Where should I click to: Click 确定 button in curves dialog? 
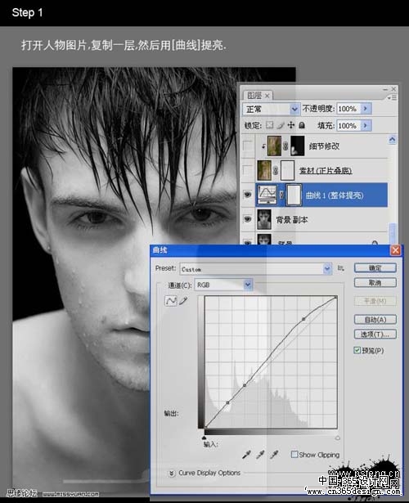point(375,268)
